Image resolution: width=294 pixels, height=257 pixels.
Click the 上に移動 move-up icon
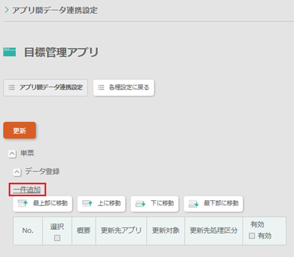(87, 203)
